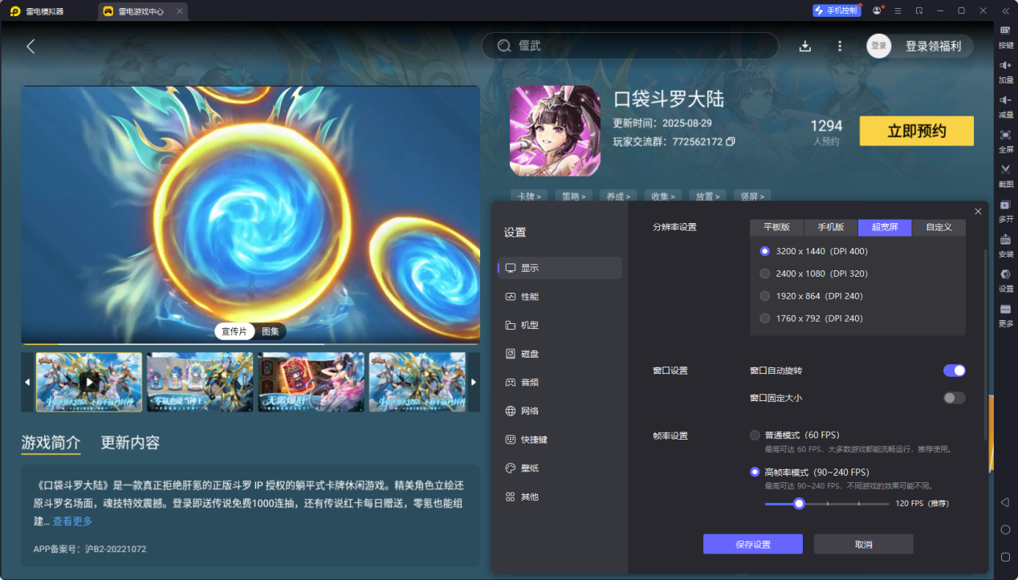Close the 设置 settings dialog
1018x580 pixels.
pyautogui.click(x=978, y=211)
